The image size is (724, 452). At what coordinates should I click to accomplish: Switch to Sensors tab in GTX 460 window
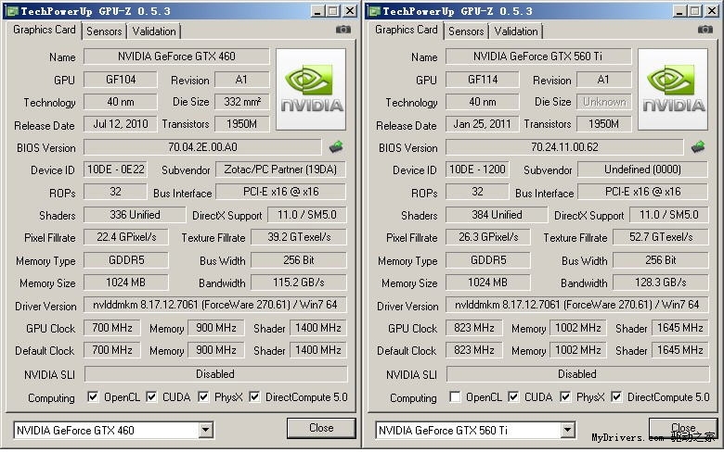(104, 31)
